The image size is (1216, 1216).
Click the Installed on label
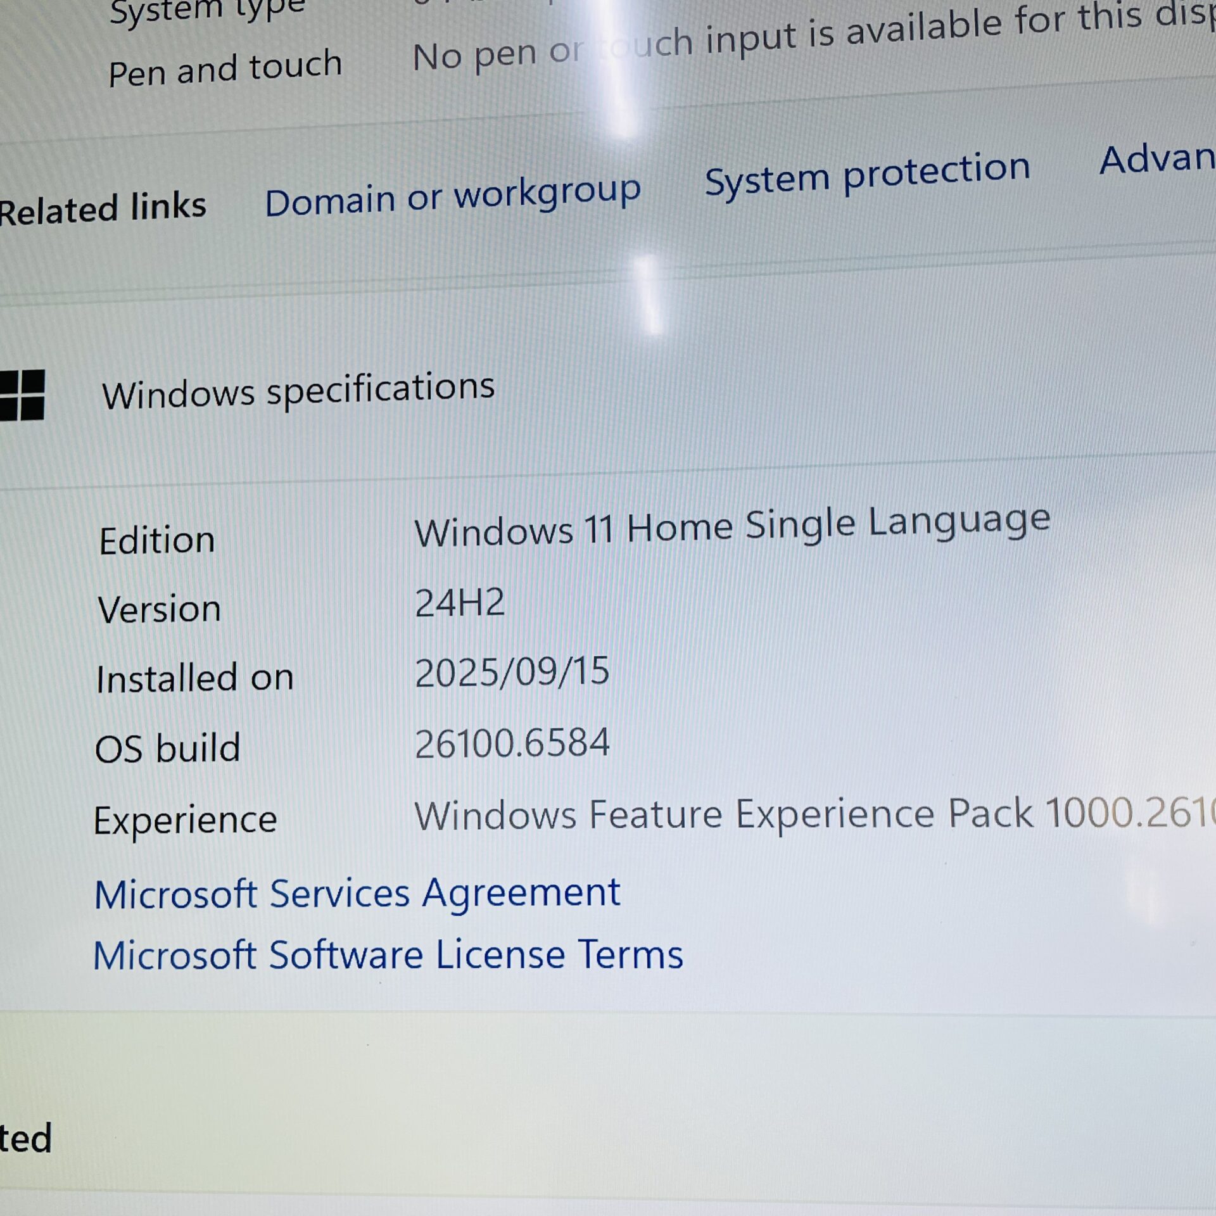(x=195, y=678)
